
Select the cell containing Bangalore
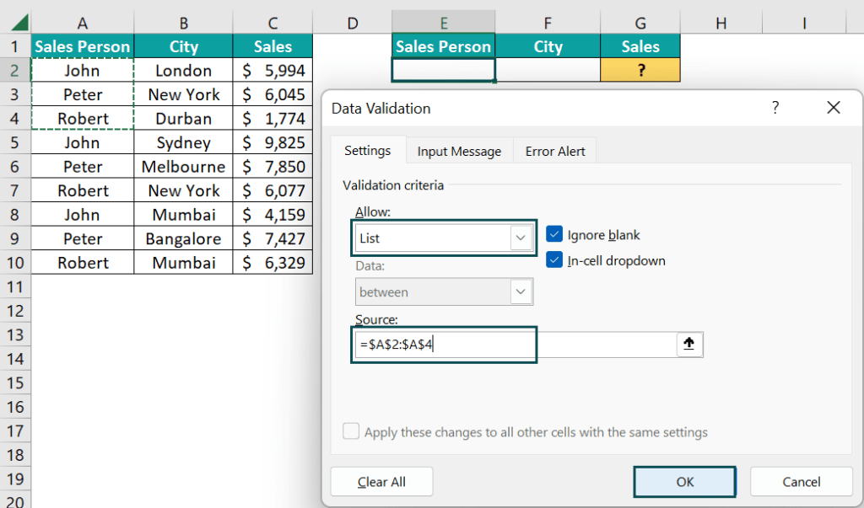pos(183,238)
